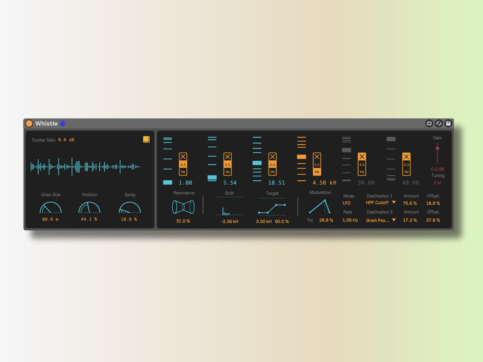The height and width of the screenshot is (362, 483).
Task: Click the Target curve graph
Action: (272, 208)
